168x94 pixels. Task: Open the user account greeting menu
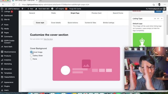click(x=155, y=9)
